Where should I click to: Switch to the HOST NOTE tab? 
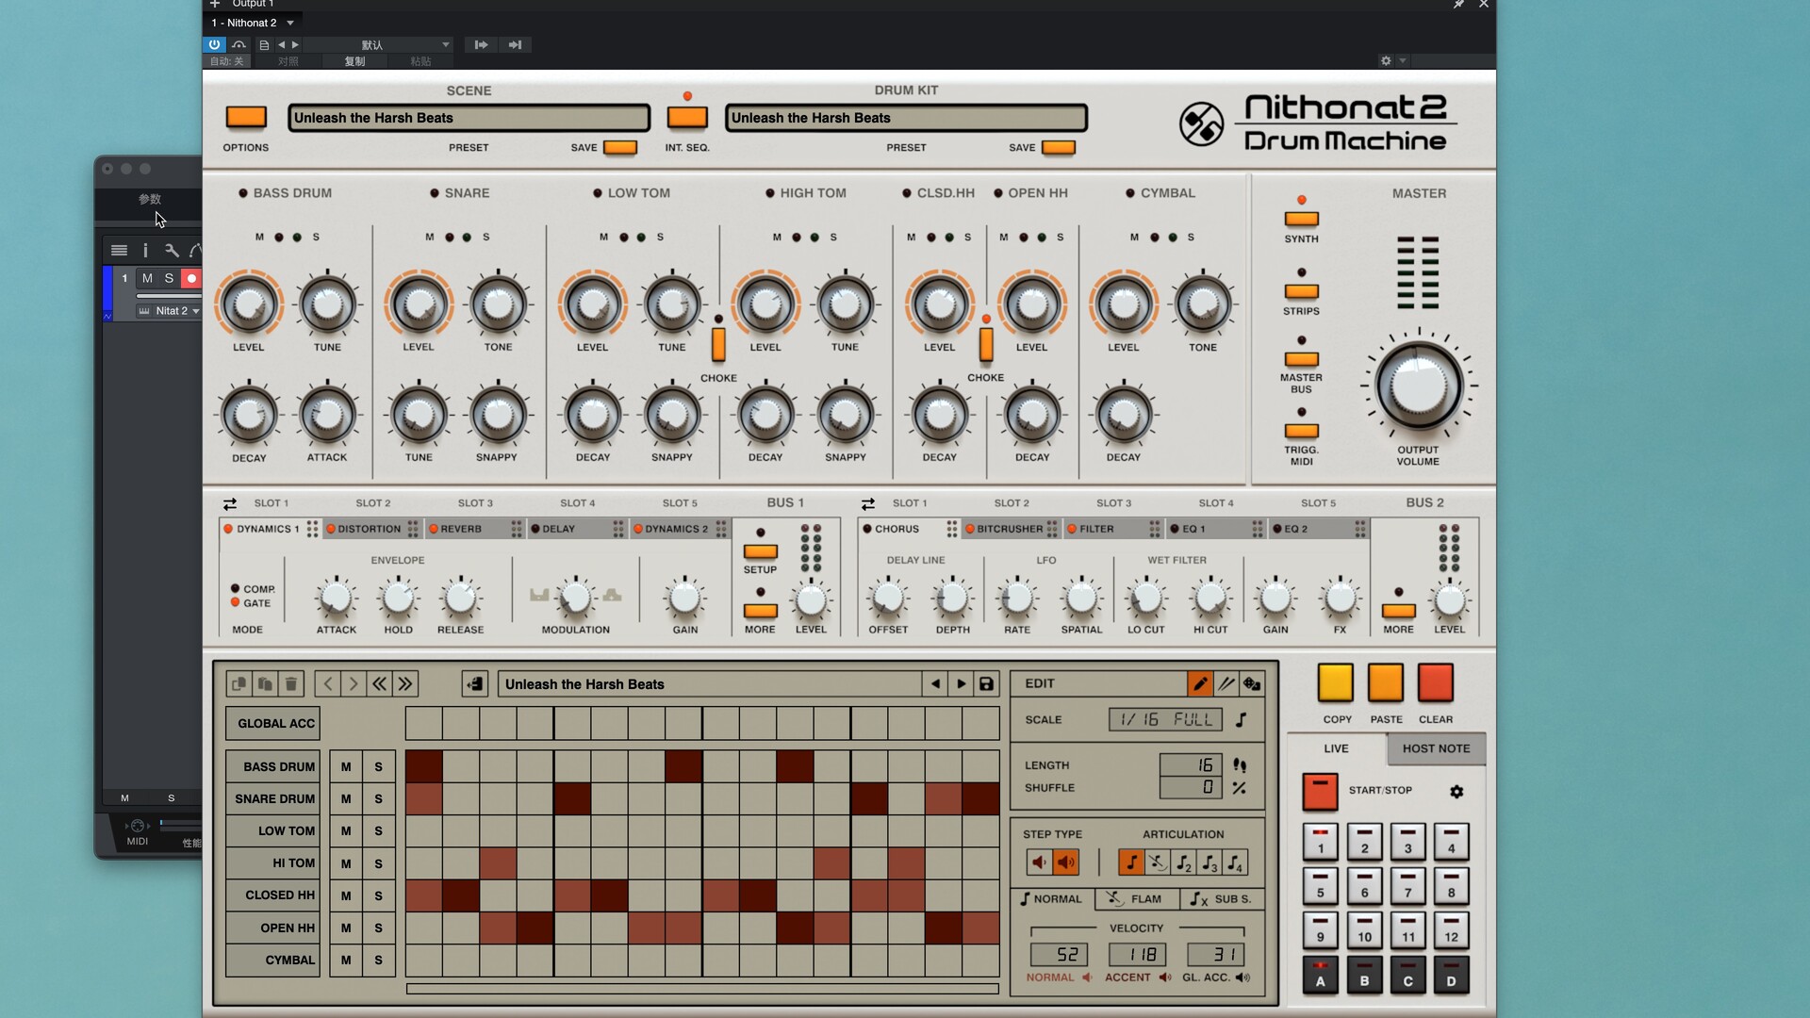(x=1436, y=749)
